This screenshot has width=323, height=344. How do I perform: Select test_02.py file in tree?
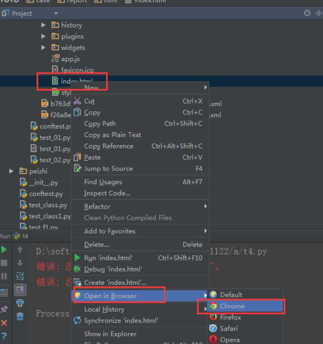50,160
